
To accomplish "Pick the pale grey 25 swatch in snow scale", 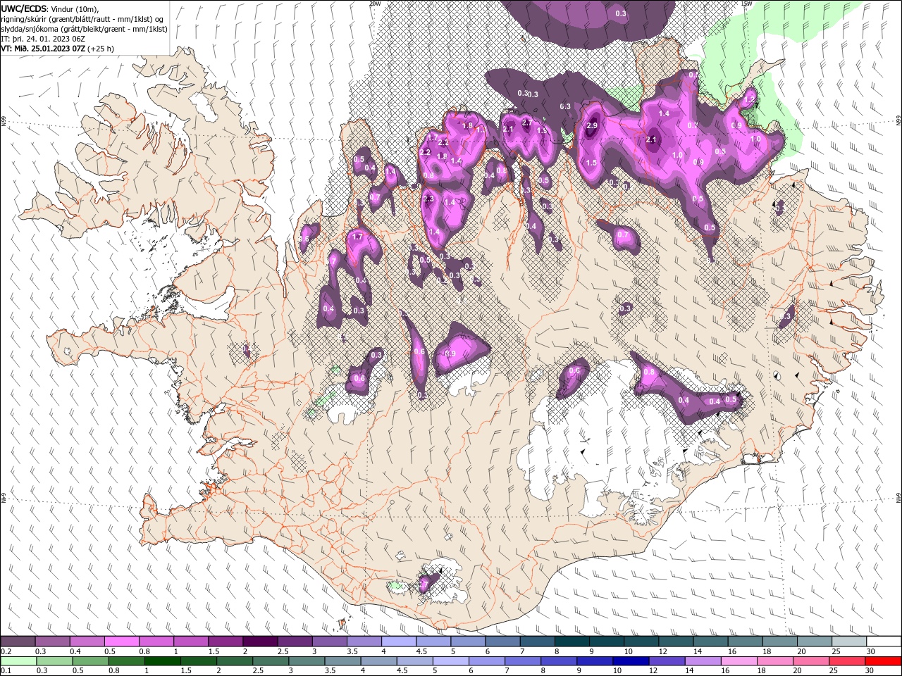I will (x=850, y=641).
